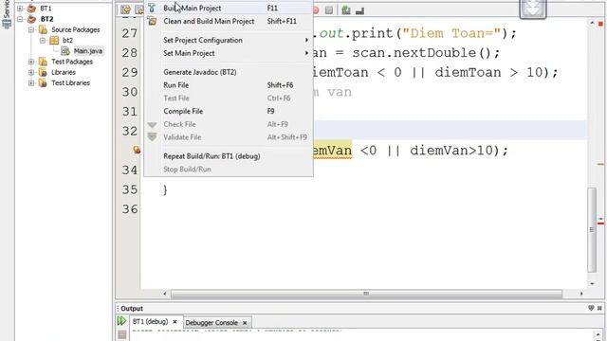Click the red error indicator atop editor stripe
Viewport: 607px width, 341px height.
(x=600, y=24)
